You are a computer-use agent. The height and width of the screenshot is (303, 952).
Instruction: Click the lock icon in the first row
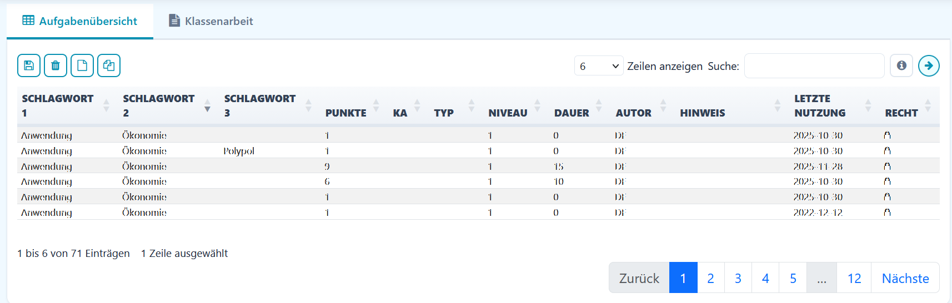pos(887,135)
